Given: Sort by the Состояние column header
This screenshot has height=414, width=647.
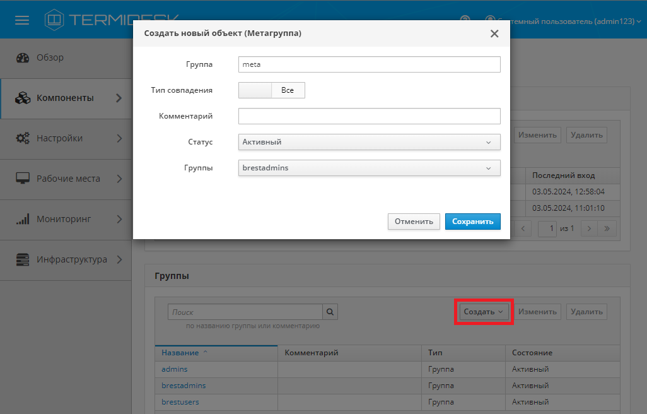Looking at the screenshot, I should click(x=563, y=353).
